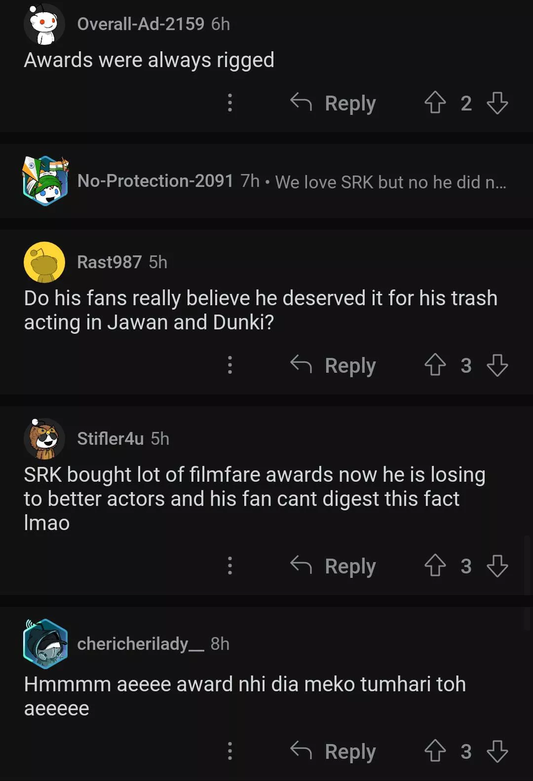Downvote Stifler4u's comment
The image size is (533, 781).
click(x=497, y=566)
